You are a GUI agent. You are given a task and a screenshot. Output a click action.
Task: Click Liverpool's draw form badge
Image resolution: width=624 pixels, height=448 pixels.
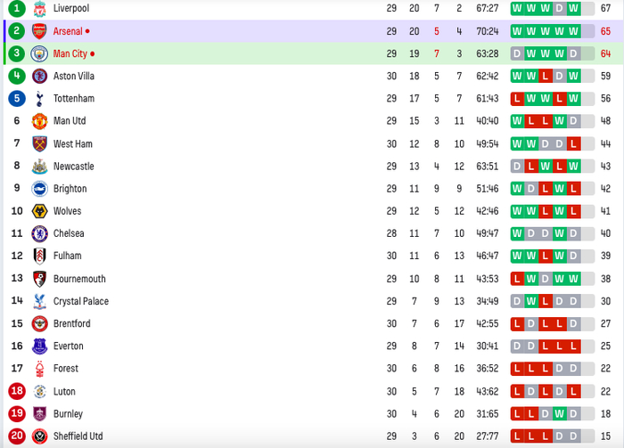tap(559, 8)
